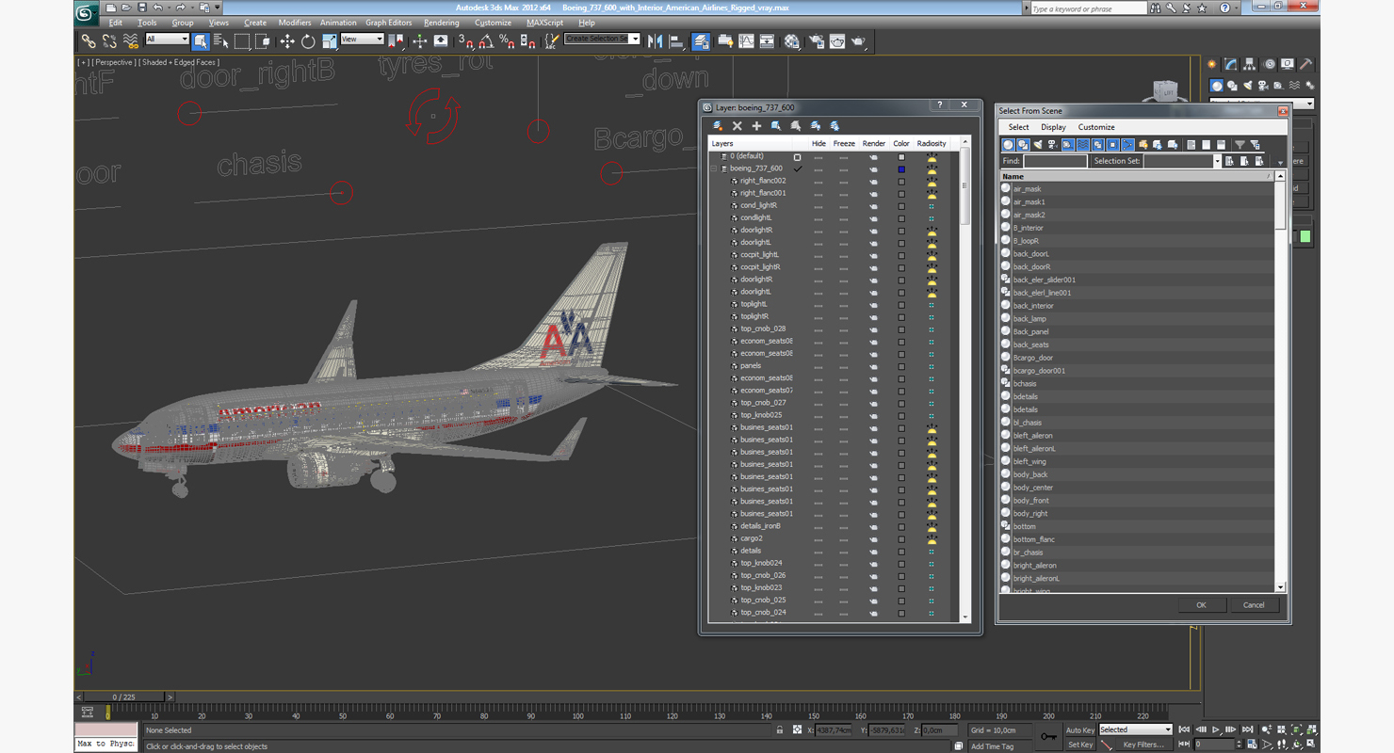The height and width of the screenshot is (753, 1394).
Task: Click Display Shapes filter in Select From Scene
Action: pos(1023,145)
